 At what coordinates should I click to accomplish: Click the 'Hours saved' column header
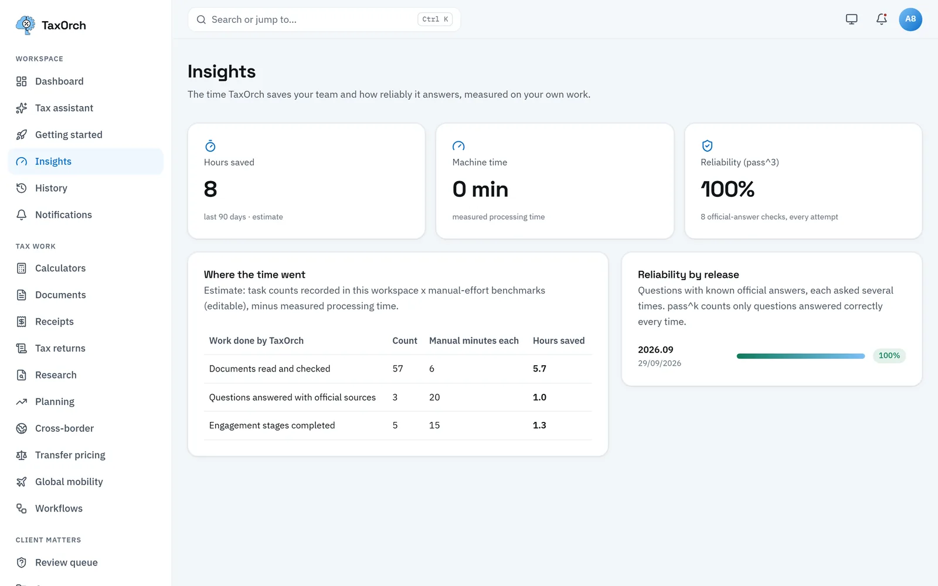click(x=559, y=341)
